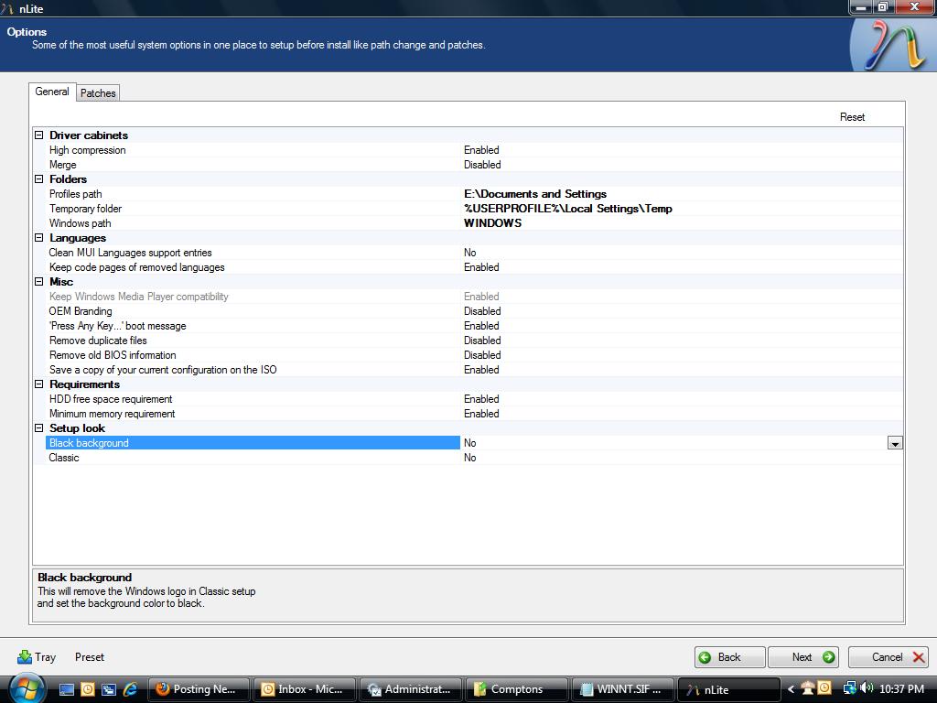
Task: Edit the %USERPROFILE%\Local Settings\Temp value
Action: click(x=568, y=209)
